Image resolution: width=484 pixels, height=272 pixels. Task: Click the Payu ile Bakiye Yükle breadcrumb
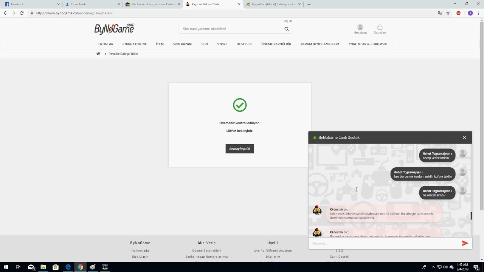tap(123, 54)
